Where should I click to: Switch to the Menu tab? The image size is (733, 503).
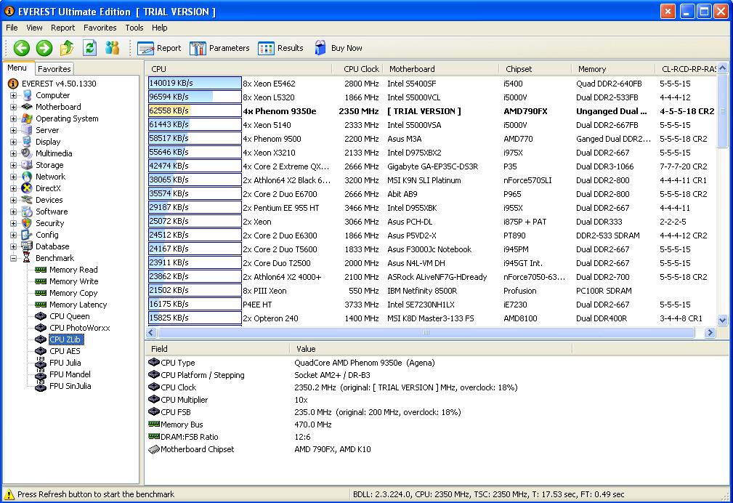tap(17, 68)
